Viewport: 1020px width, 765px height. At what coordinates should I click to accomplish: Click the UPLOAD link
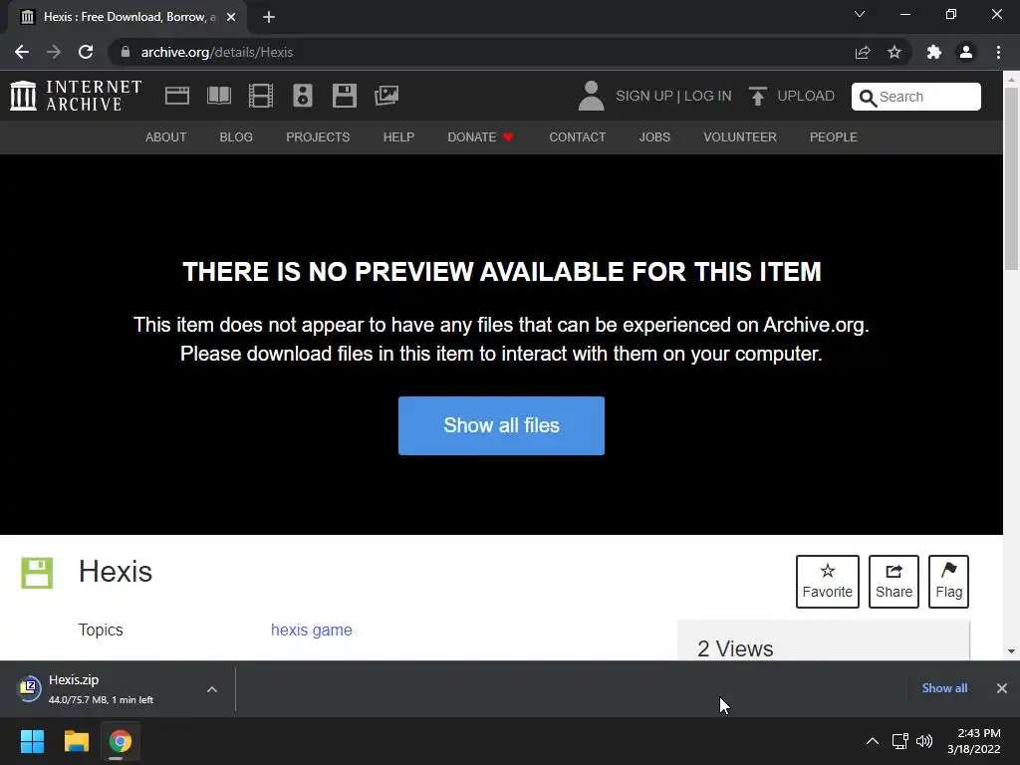805,96
